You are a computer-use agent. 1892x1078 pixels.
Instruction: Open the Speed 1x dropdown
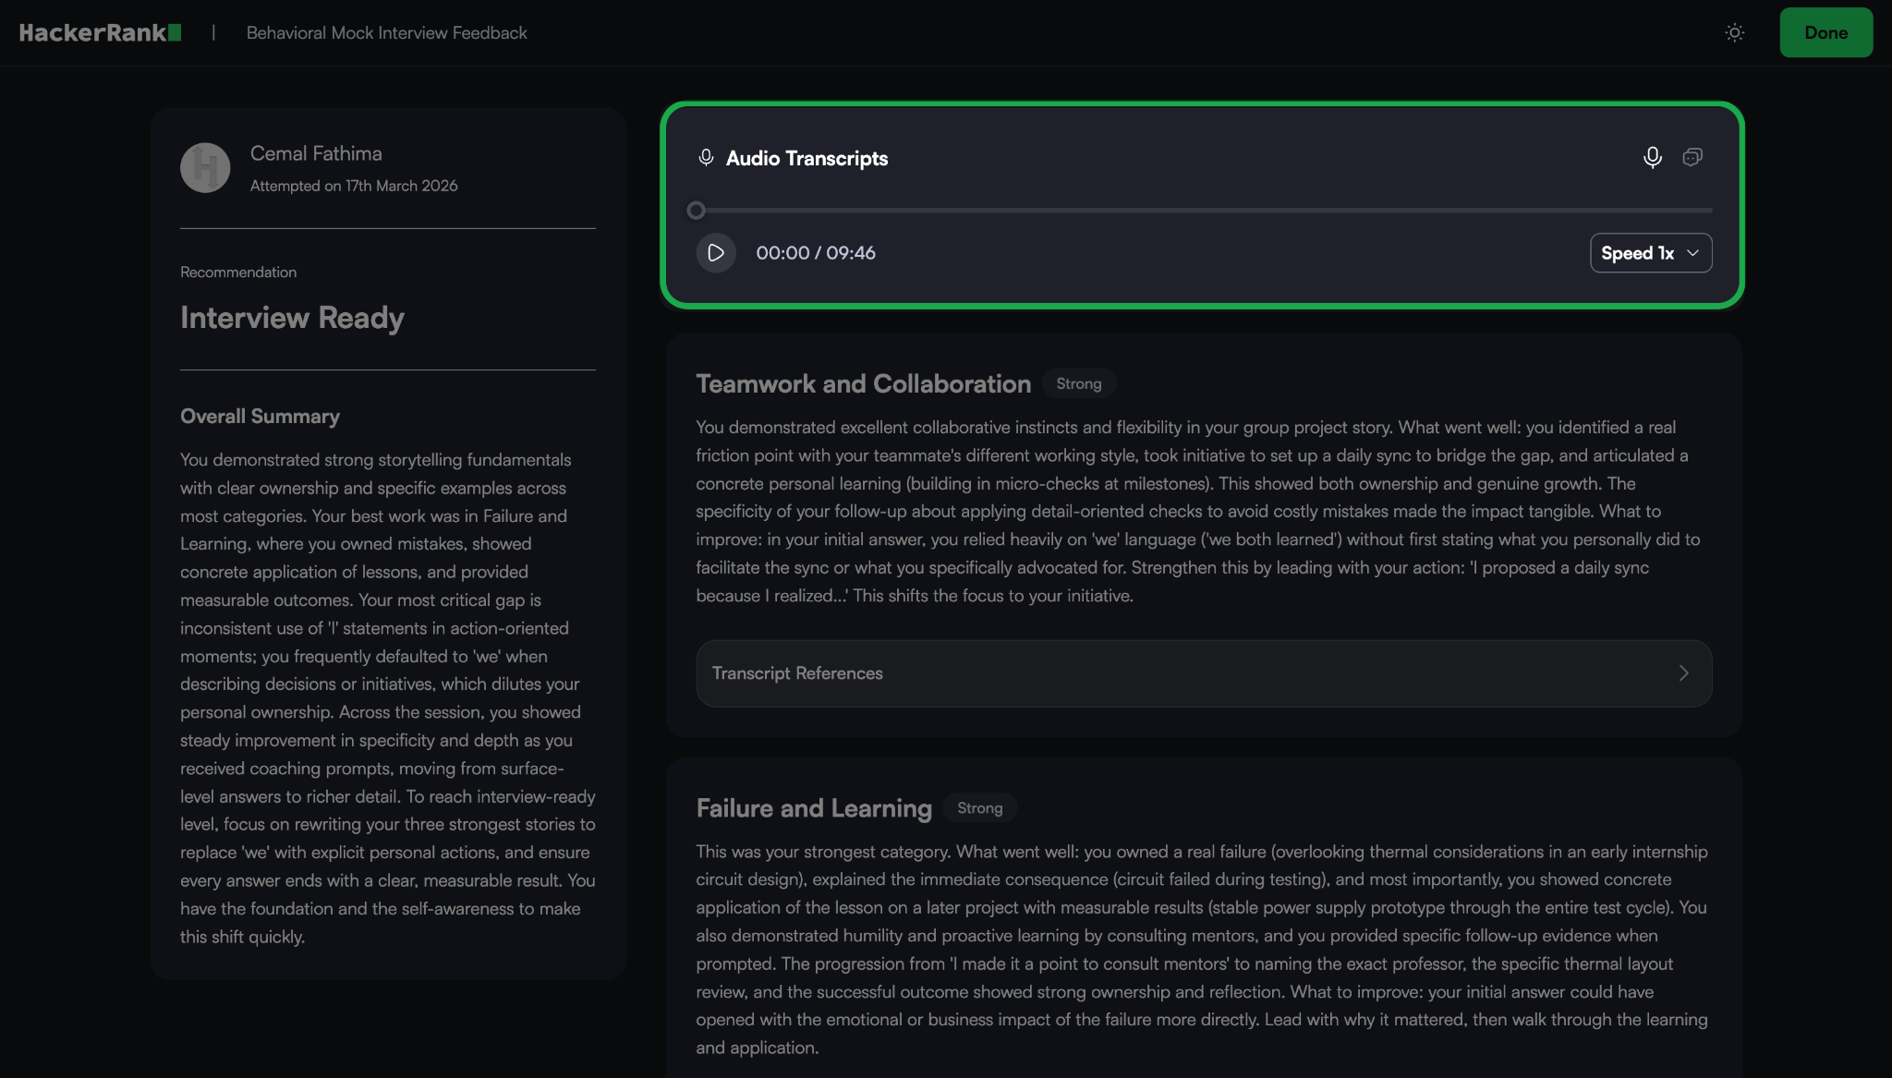coord(1638,253)
